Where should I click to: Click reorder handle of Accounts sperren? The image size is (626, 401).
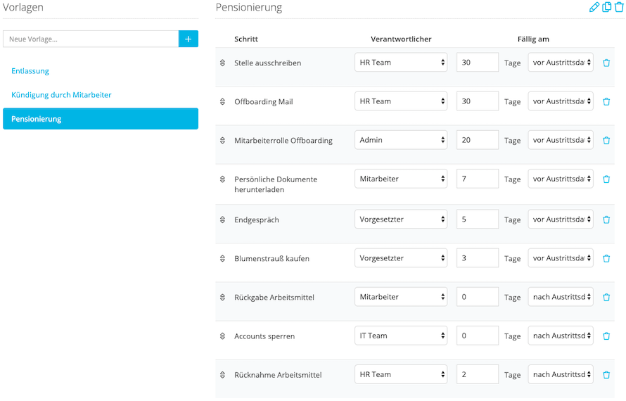tap(222, 336)
